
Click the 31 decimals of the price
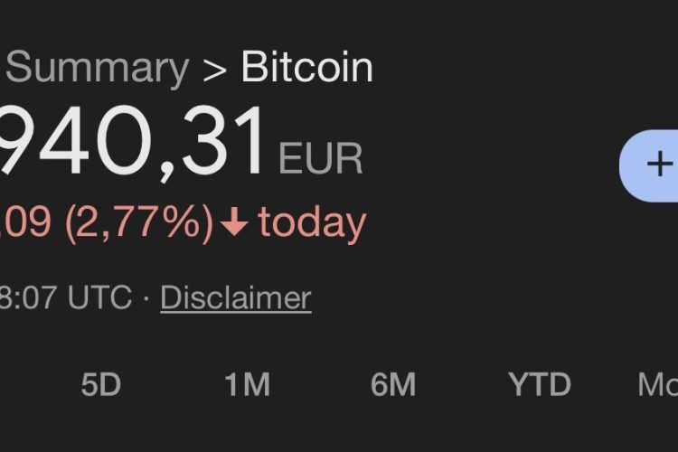223,145
